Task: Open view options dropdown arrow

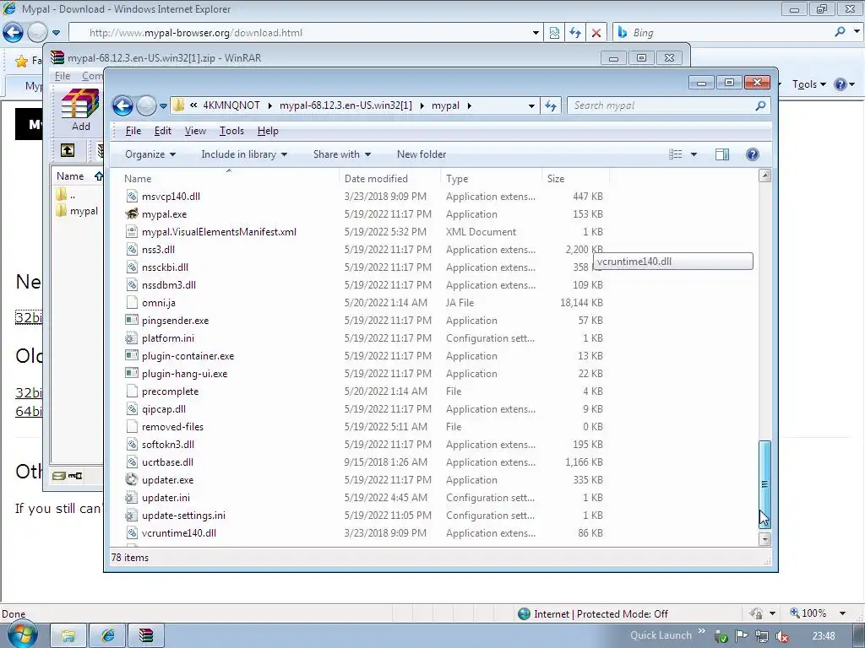Action: [694, 154]
